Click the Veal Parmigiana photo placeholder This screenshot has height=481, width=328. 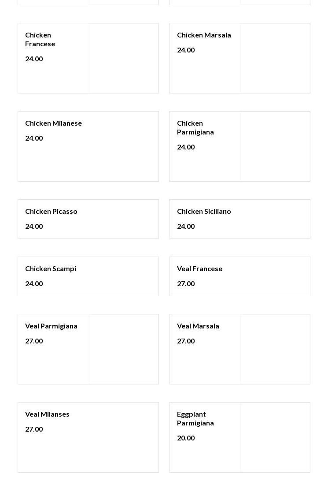[124, 349]
